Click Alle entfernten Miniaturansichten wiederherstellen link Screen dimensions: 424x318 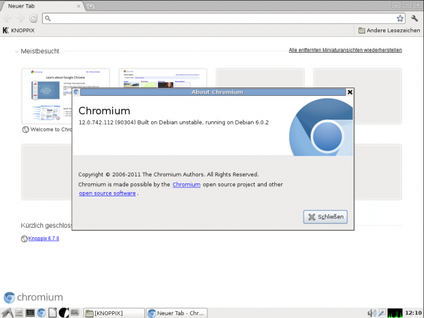click(345, 50)
